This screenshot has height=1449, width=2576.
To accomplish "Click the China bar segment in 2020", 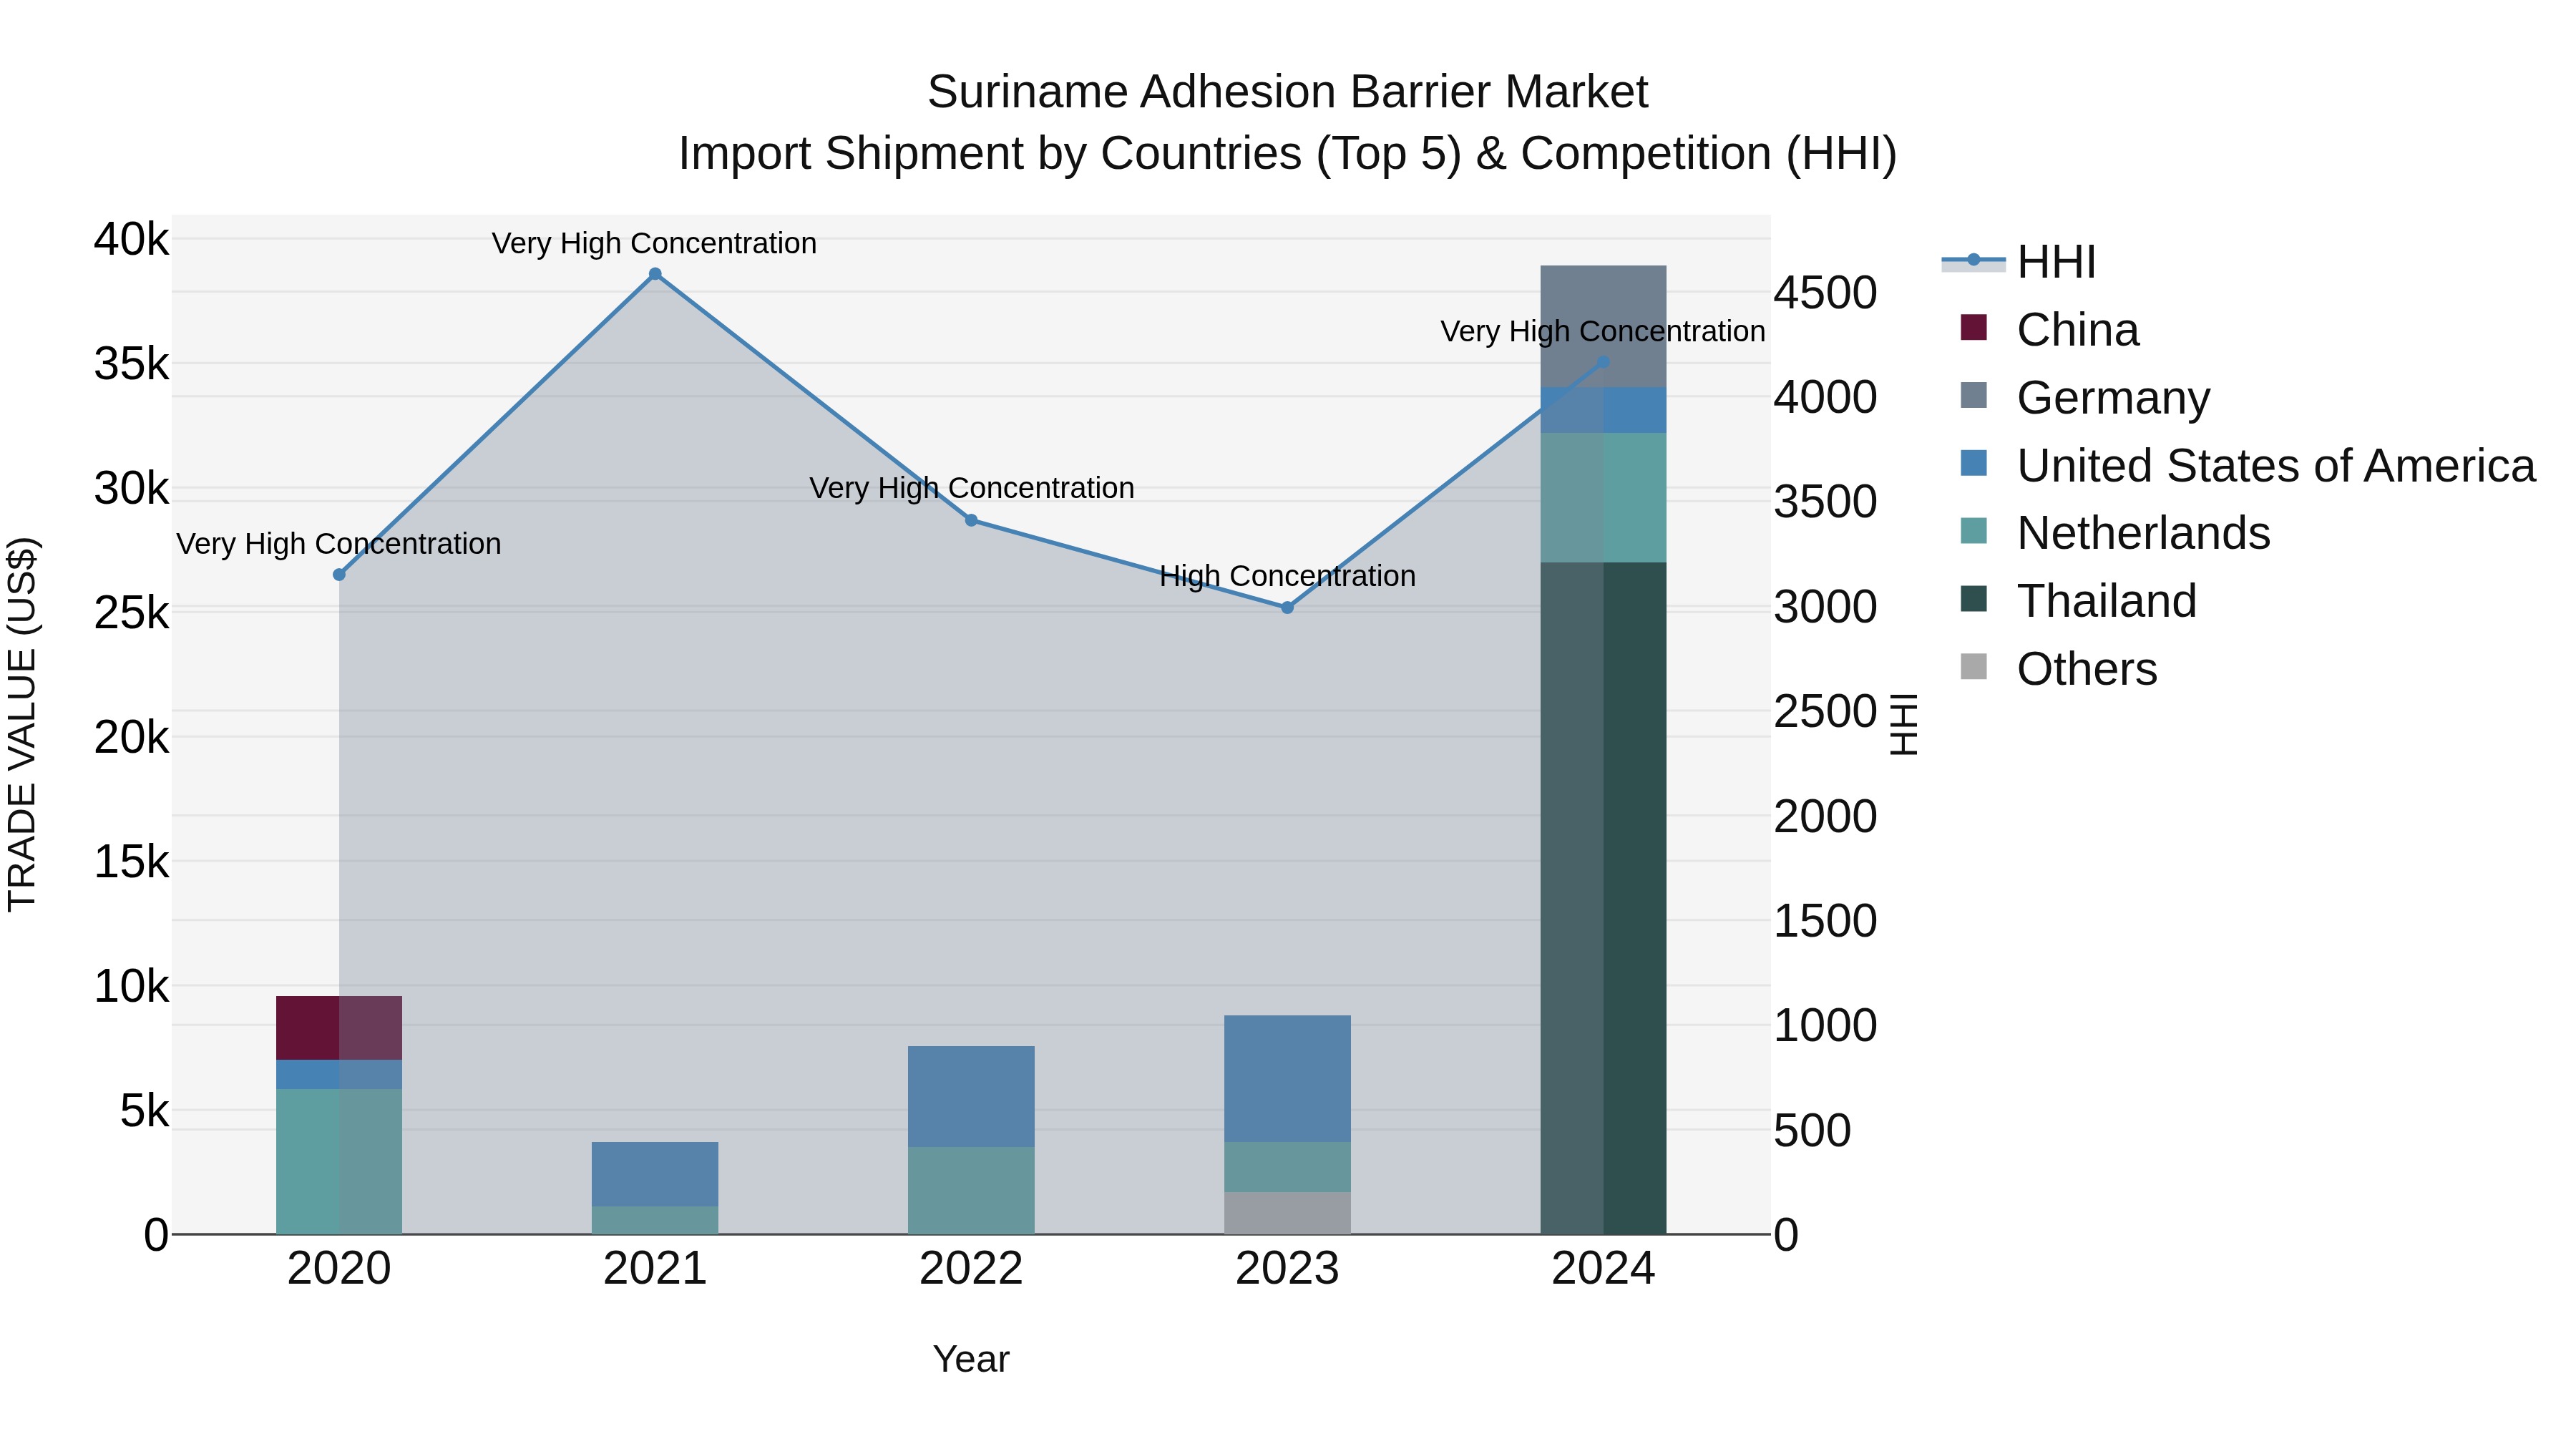I will pyautogui.click(x=339, y=1028).
